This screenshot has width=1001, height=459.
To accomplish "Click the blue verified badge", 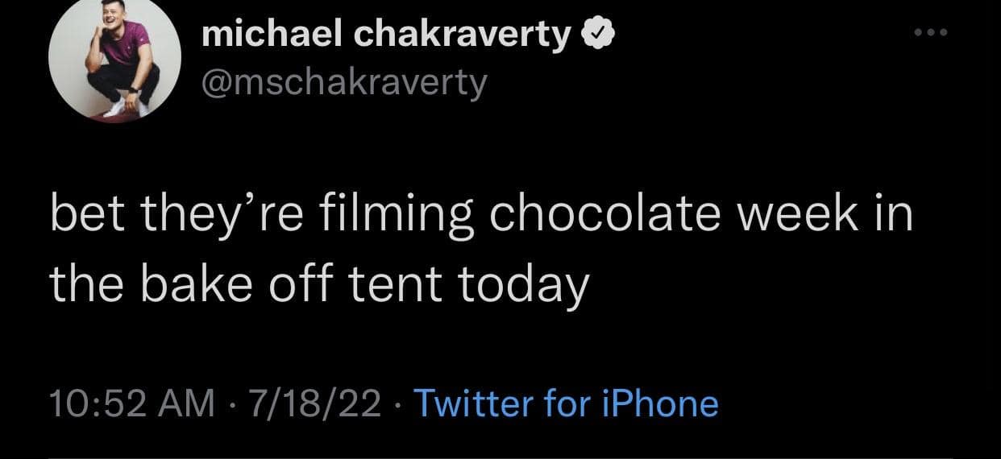I will point(600,35).
